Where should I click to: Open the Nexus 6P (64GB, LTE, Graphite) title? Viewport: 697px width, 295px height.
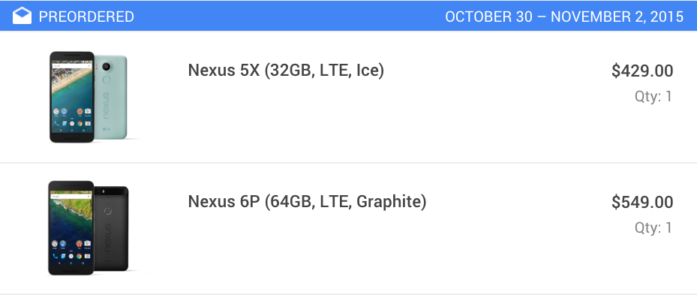click(307, 202)
